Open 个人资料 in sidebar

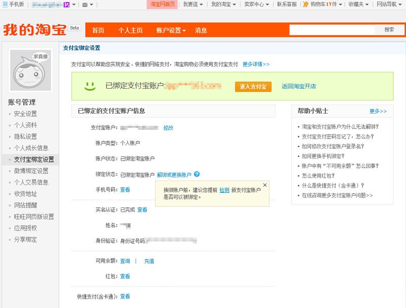tap(25, 125)
